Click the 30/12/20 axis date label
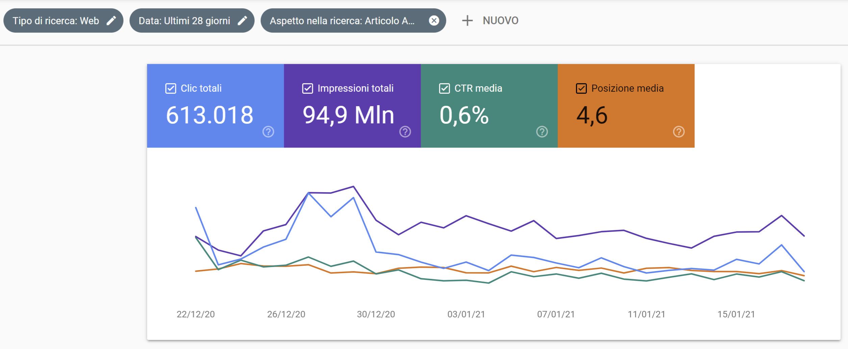848x349 pixels. (376, 314)
